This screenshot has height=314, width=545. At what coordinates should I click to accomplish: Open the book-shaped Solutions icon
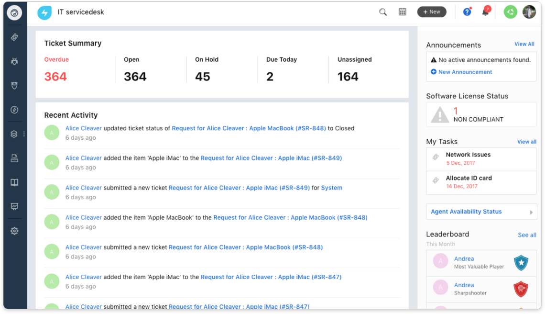click(x=14, y=182)
